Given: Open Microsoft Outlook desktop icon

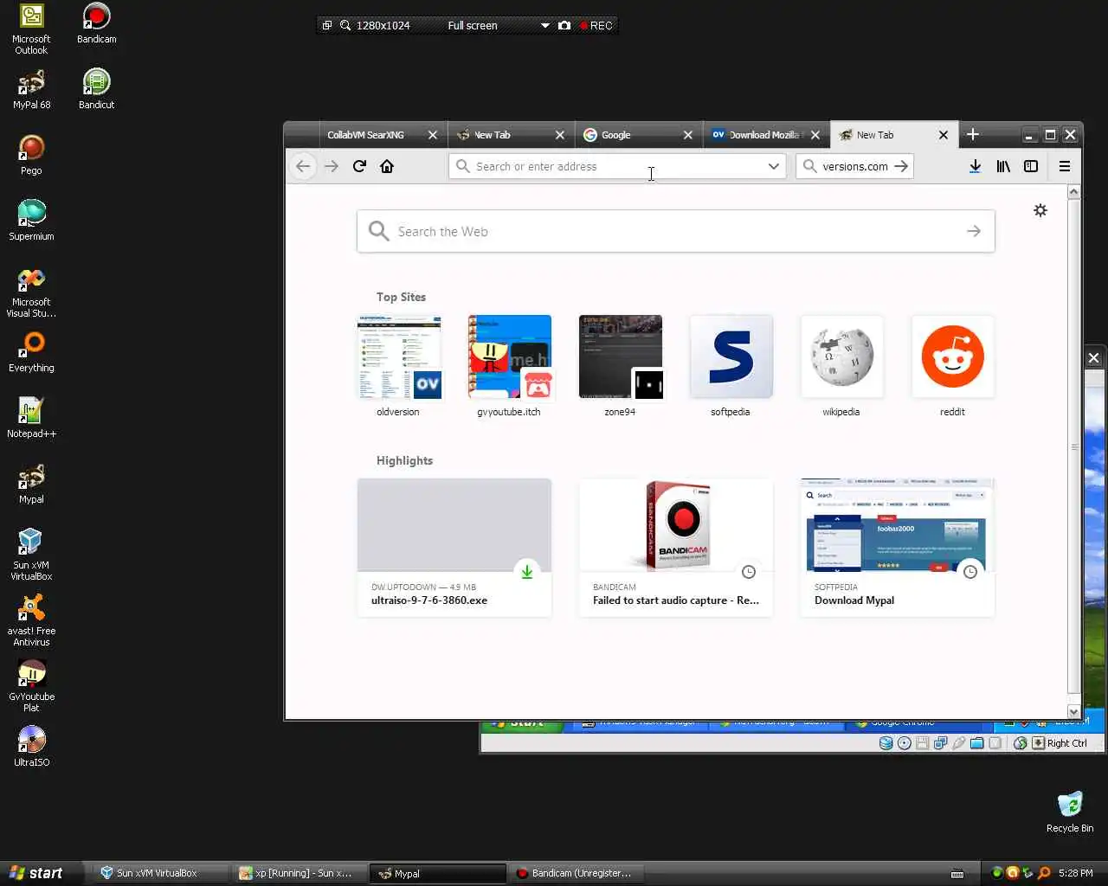Looking at the screenshot, I should (31, 30).
